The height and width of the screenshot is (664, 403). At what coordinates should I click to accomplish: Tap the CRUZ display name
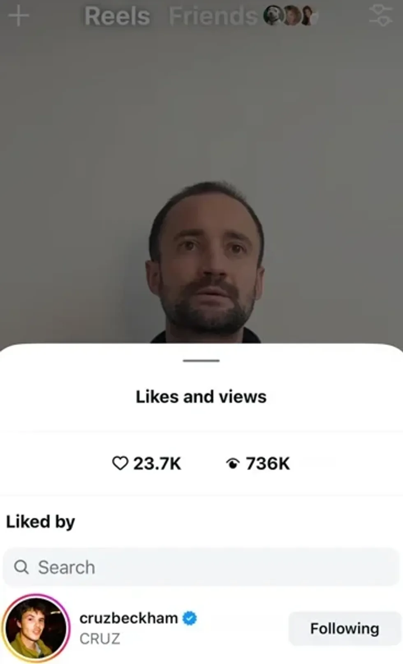point(100,639)
